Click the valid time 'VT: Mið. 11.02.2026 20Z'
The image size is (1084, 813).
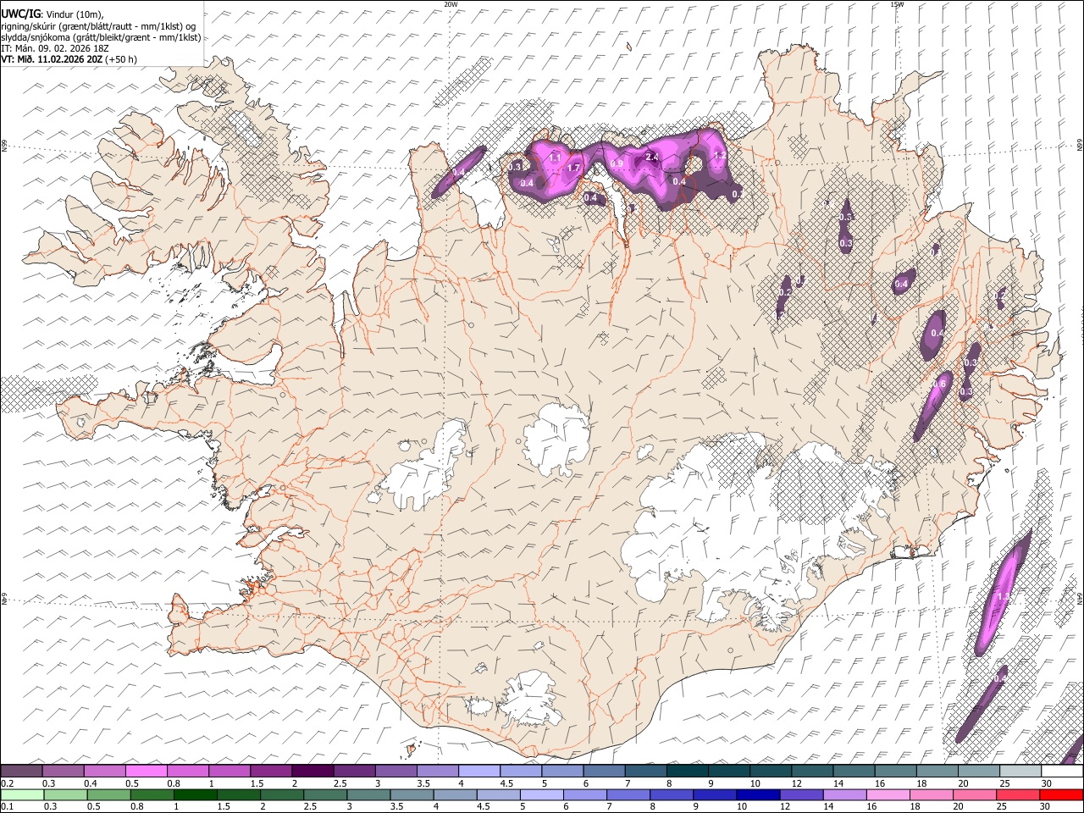[52, 59]
